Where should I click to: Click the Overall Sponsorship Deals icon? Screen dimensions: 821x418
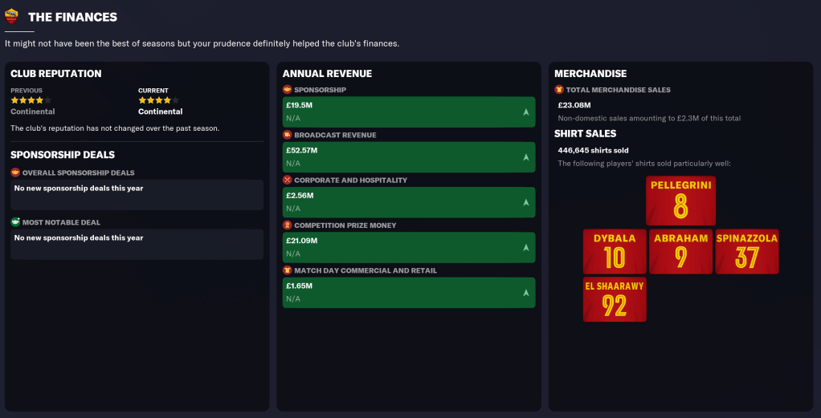(15, 172)
